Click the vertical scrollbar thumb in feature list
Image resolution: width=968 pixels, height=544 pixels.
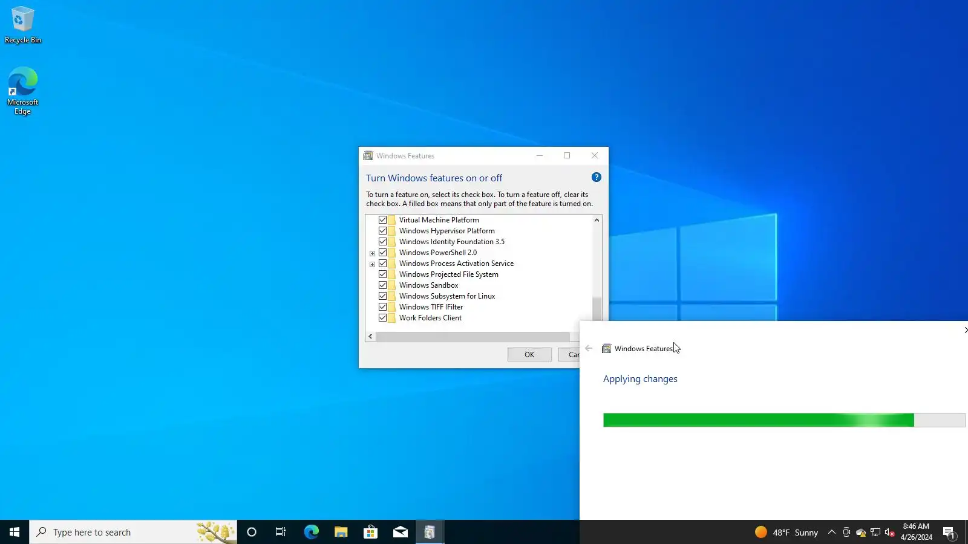pyautogui.click(x=597, y=308)
